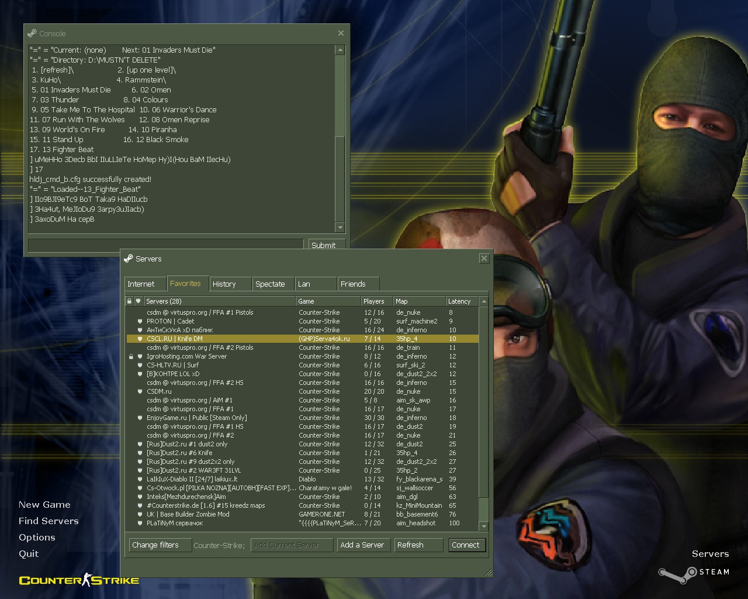
Task: Click Console scroll up arrow
Action: (340, 50)
